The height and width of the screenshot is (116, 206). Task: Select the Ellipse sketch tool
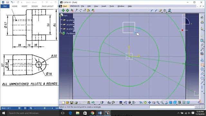point(202,78)
